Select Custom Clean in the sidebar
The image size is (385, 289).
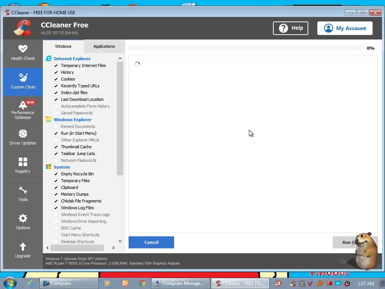[23, 82]
